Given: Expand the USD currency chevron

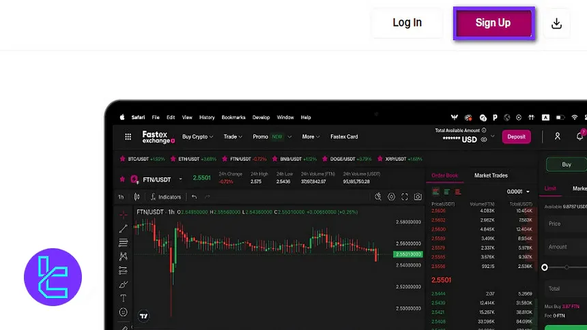Looking at the screenshot, I should coord(493,136).
